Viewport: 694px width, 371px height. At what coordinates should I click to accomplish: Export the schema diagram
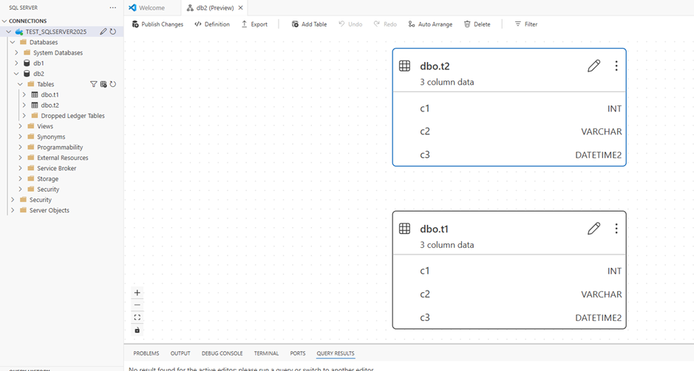coord(254,24)
